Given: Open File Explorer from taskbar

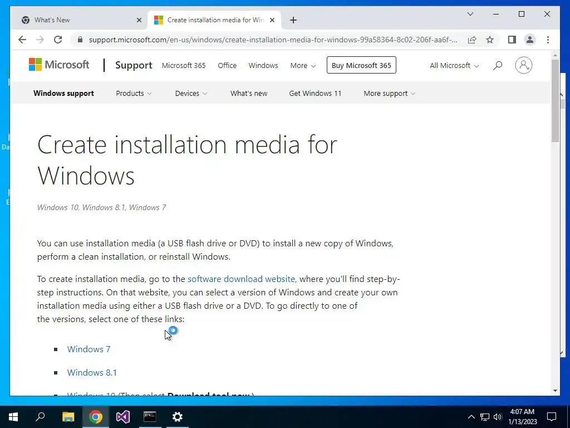Looking at the screenshot, I should click(x=68, y=417).
